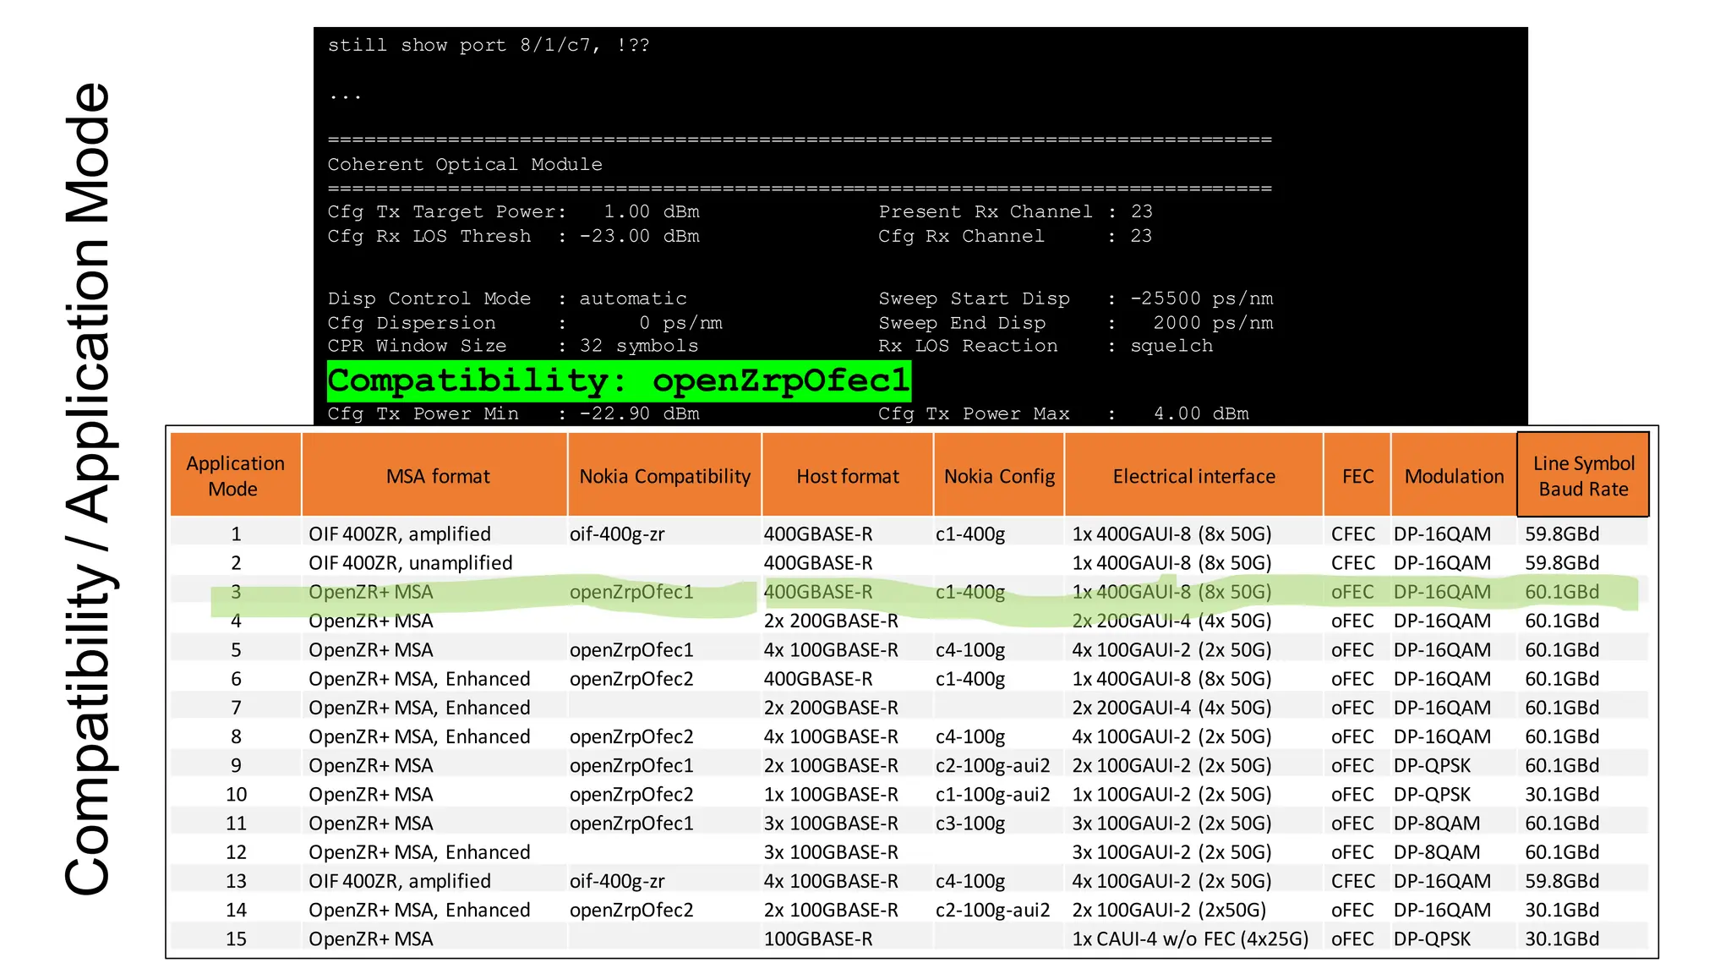Screen dimensions: 1731x974
Task: Click the FEC column header
Action: pyautogui.click(x=1357, y=476)
